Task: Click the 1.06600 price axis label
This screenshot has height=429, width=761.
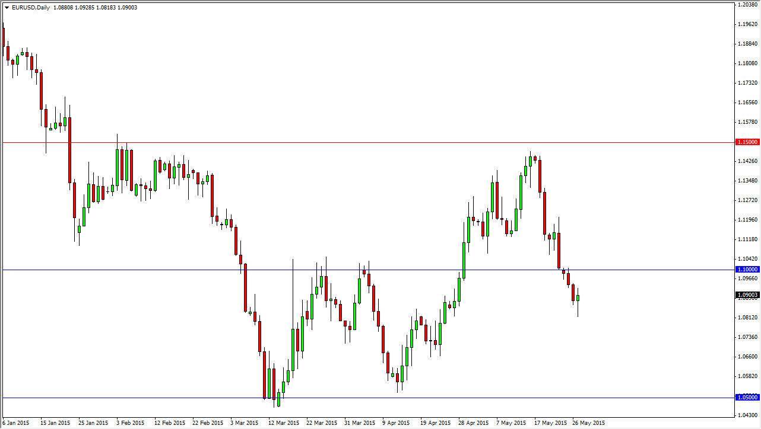Action: [x=747, y=357]
